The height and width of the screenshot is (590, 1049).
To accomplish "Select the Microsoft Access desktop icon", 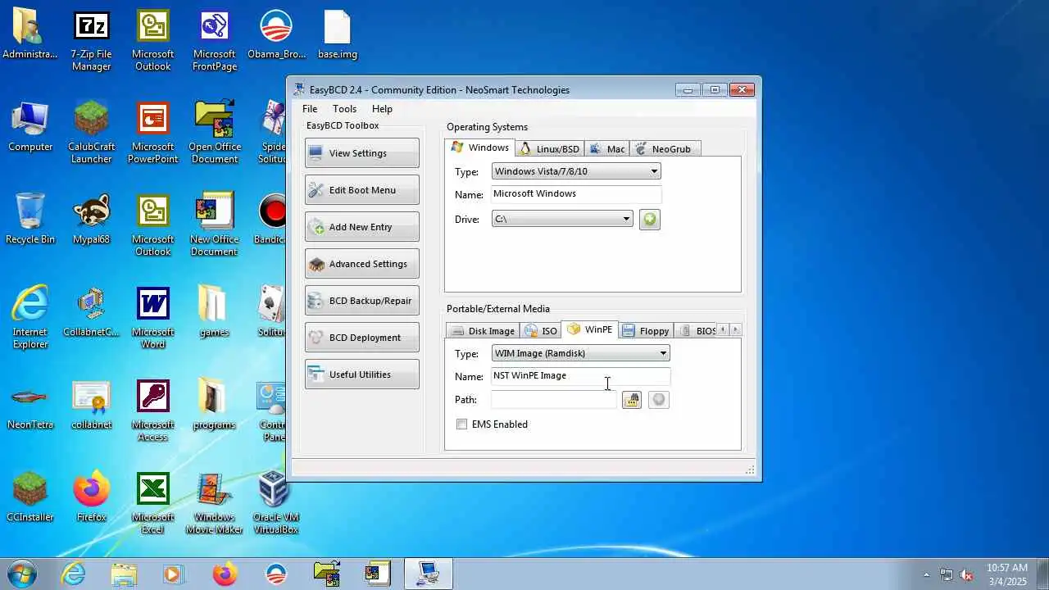I will (152, 411).
